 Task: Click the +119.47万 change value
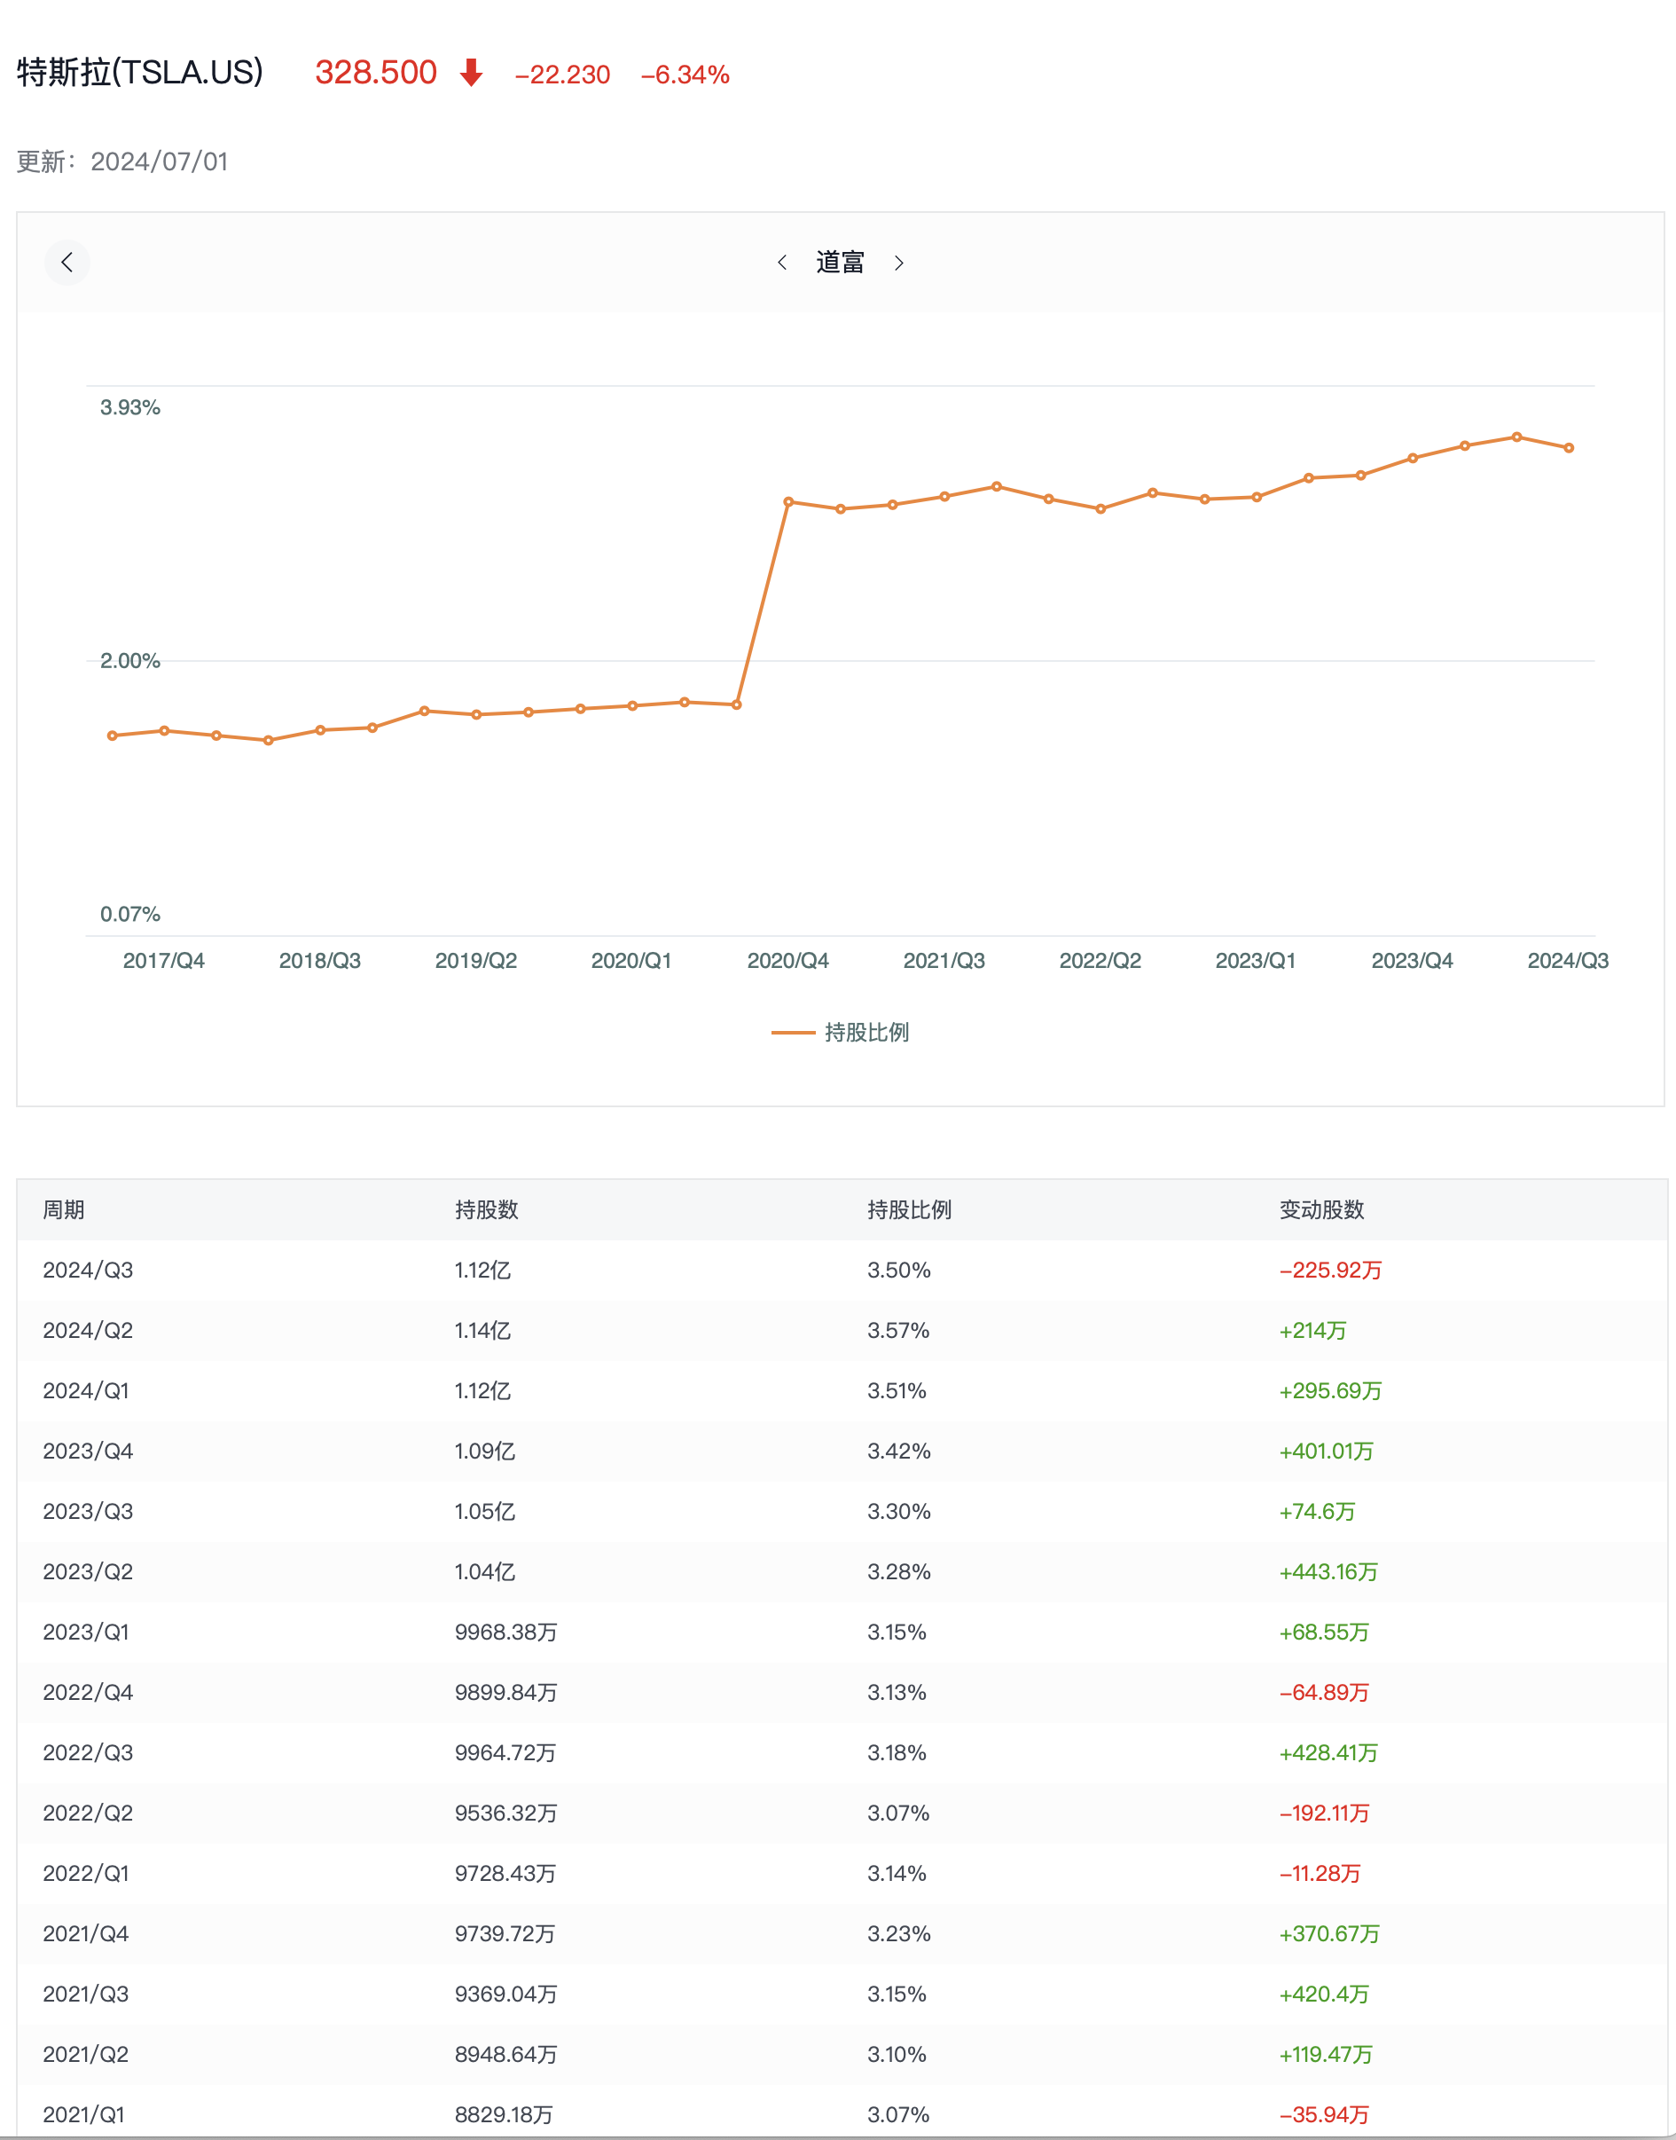(x=1326, y=2055)
